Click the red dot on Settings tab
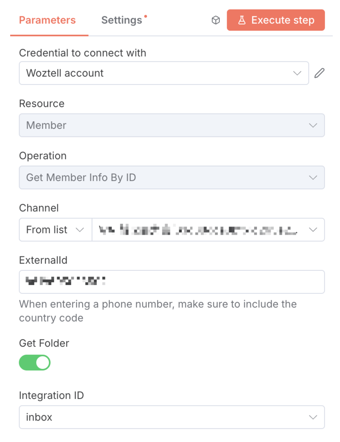340x442 pixels. coord(146,16)
